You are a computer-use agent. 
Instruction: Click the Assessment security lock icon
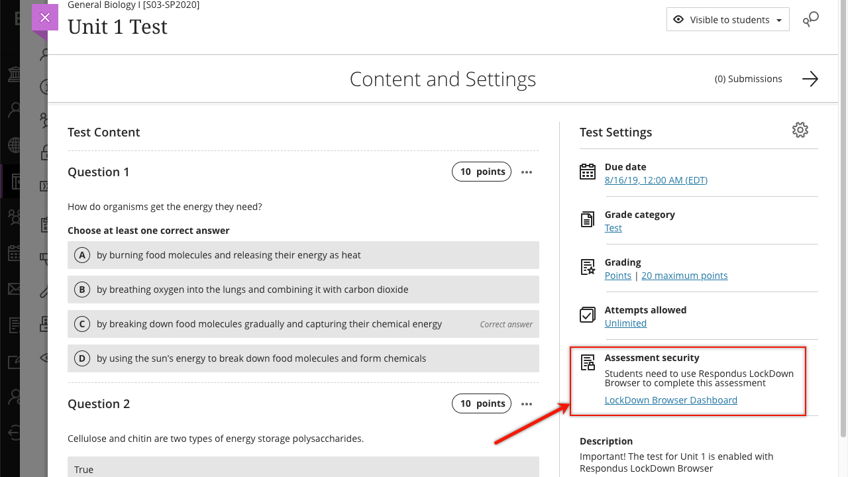point(588,362)
